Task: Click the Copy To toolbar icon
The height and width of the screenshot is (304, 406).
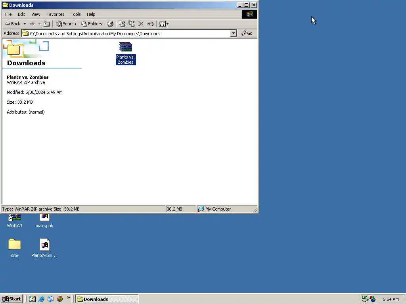Action: pos(132,24)
